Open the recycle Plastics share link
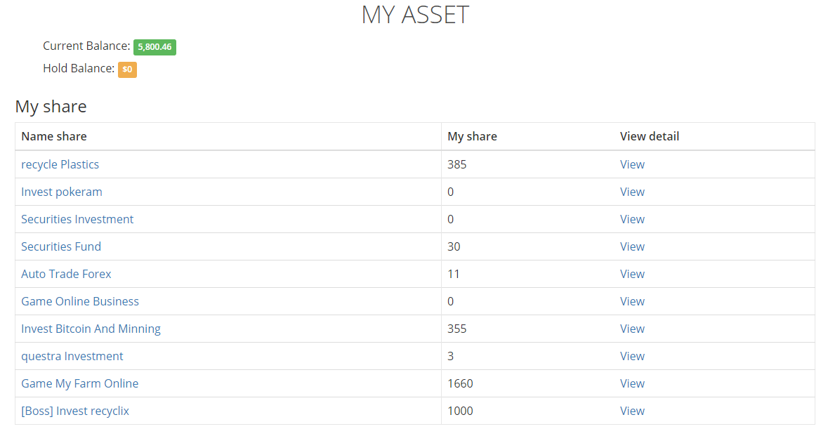Image resolution: width=821 pixels, height=429 pixels. (60, 164)
